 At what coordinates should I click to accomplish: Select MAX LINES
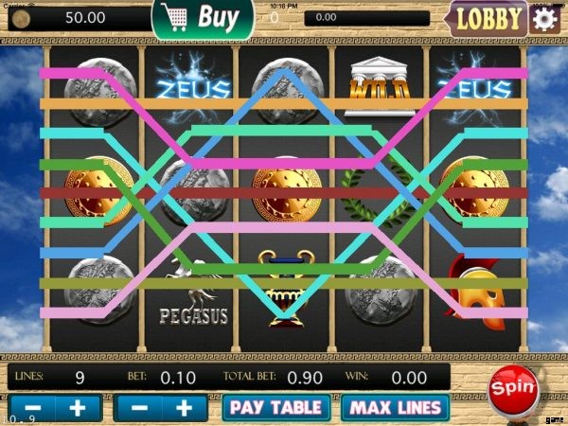(x=396, y=408)
